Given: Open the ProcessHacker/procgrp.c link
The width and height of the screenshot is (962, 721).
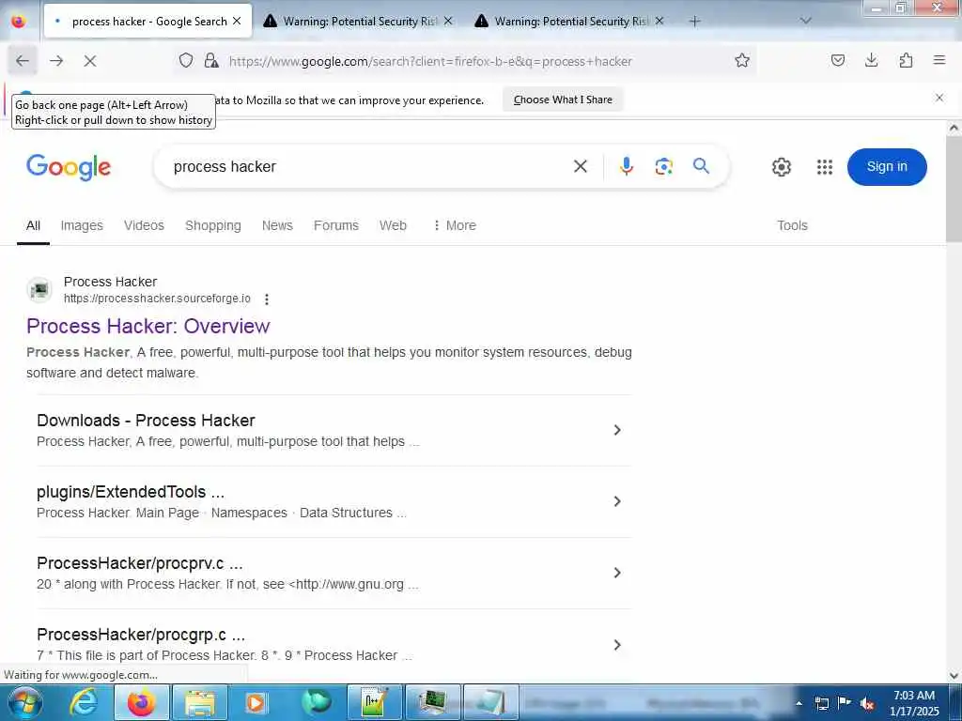Looking at the screenshot, I should click(x=141, y=634).
